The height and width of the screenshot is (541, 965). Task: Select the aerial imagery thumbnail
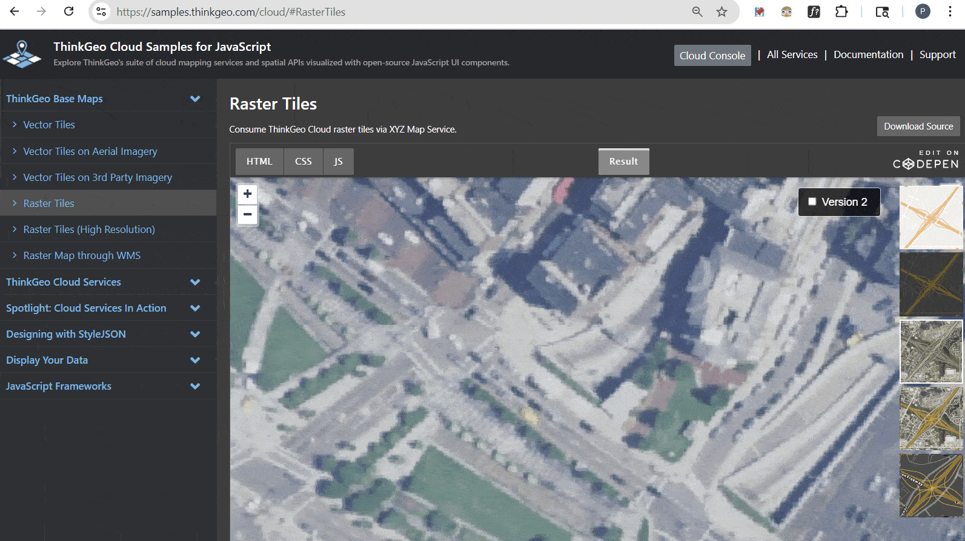click(x=931, y=352)
